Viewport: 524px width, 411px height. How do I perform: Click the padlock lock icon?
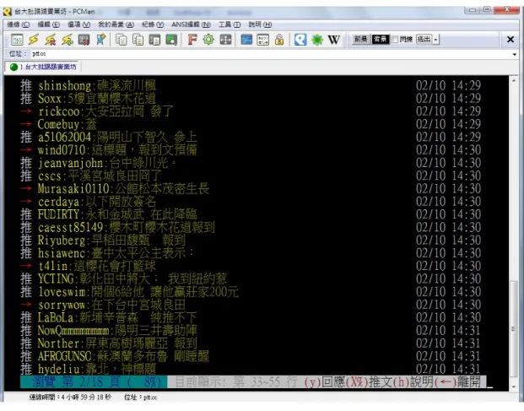pyautogui.click(x=279, y=40)
